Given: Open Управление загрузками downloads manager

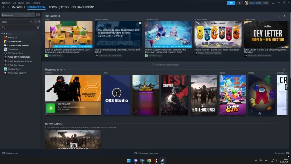Looking at the screenshot, I should pos(146,153).
